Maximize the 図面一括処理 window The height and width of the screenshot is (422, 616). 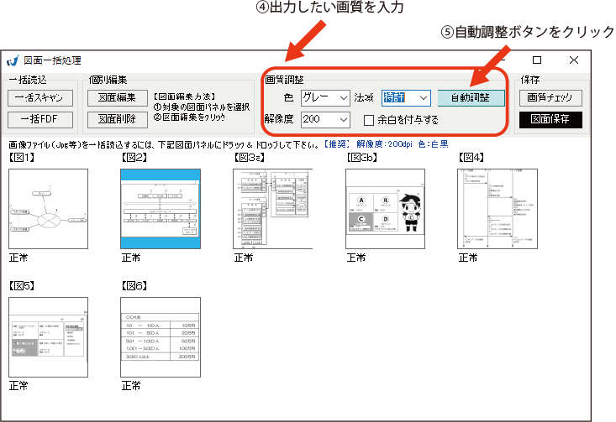point(537,60)
